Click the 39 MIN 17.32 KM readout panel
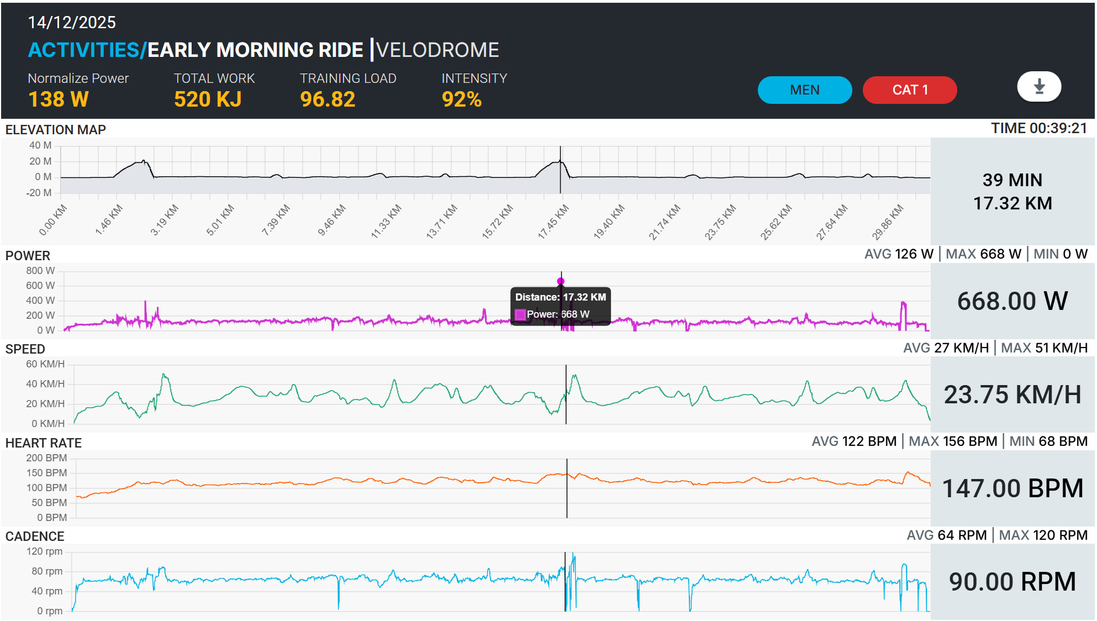This screenshot has height=621, width=1097. (1012, 191)
